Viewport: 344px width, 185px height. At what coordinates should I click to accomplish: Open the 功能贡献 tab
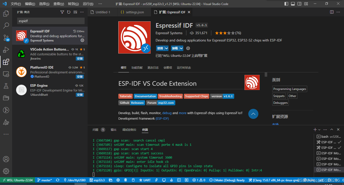137,68
